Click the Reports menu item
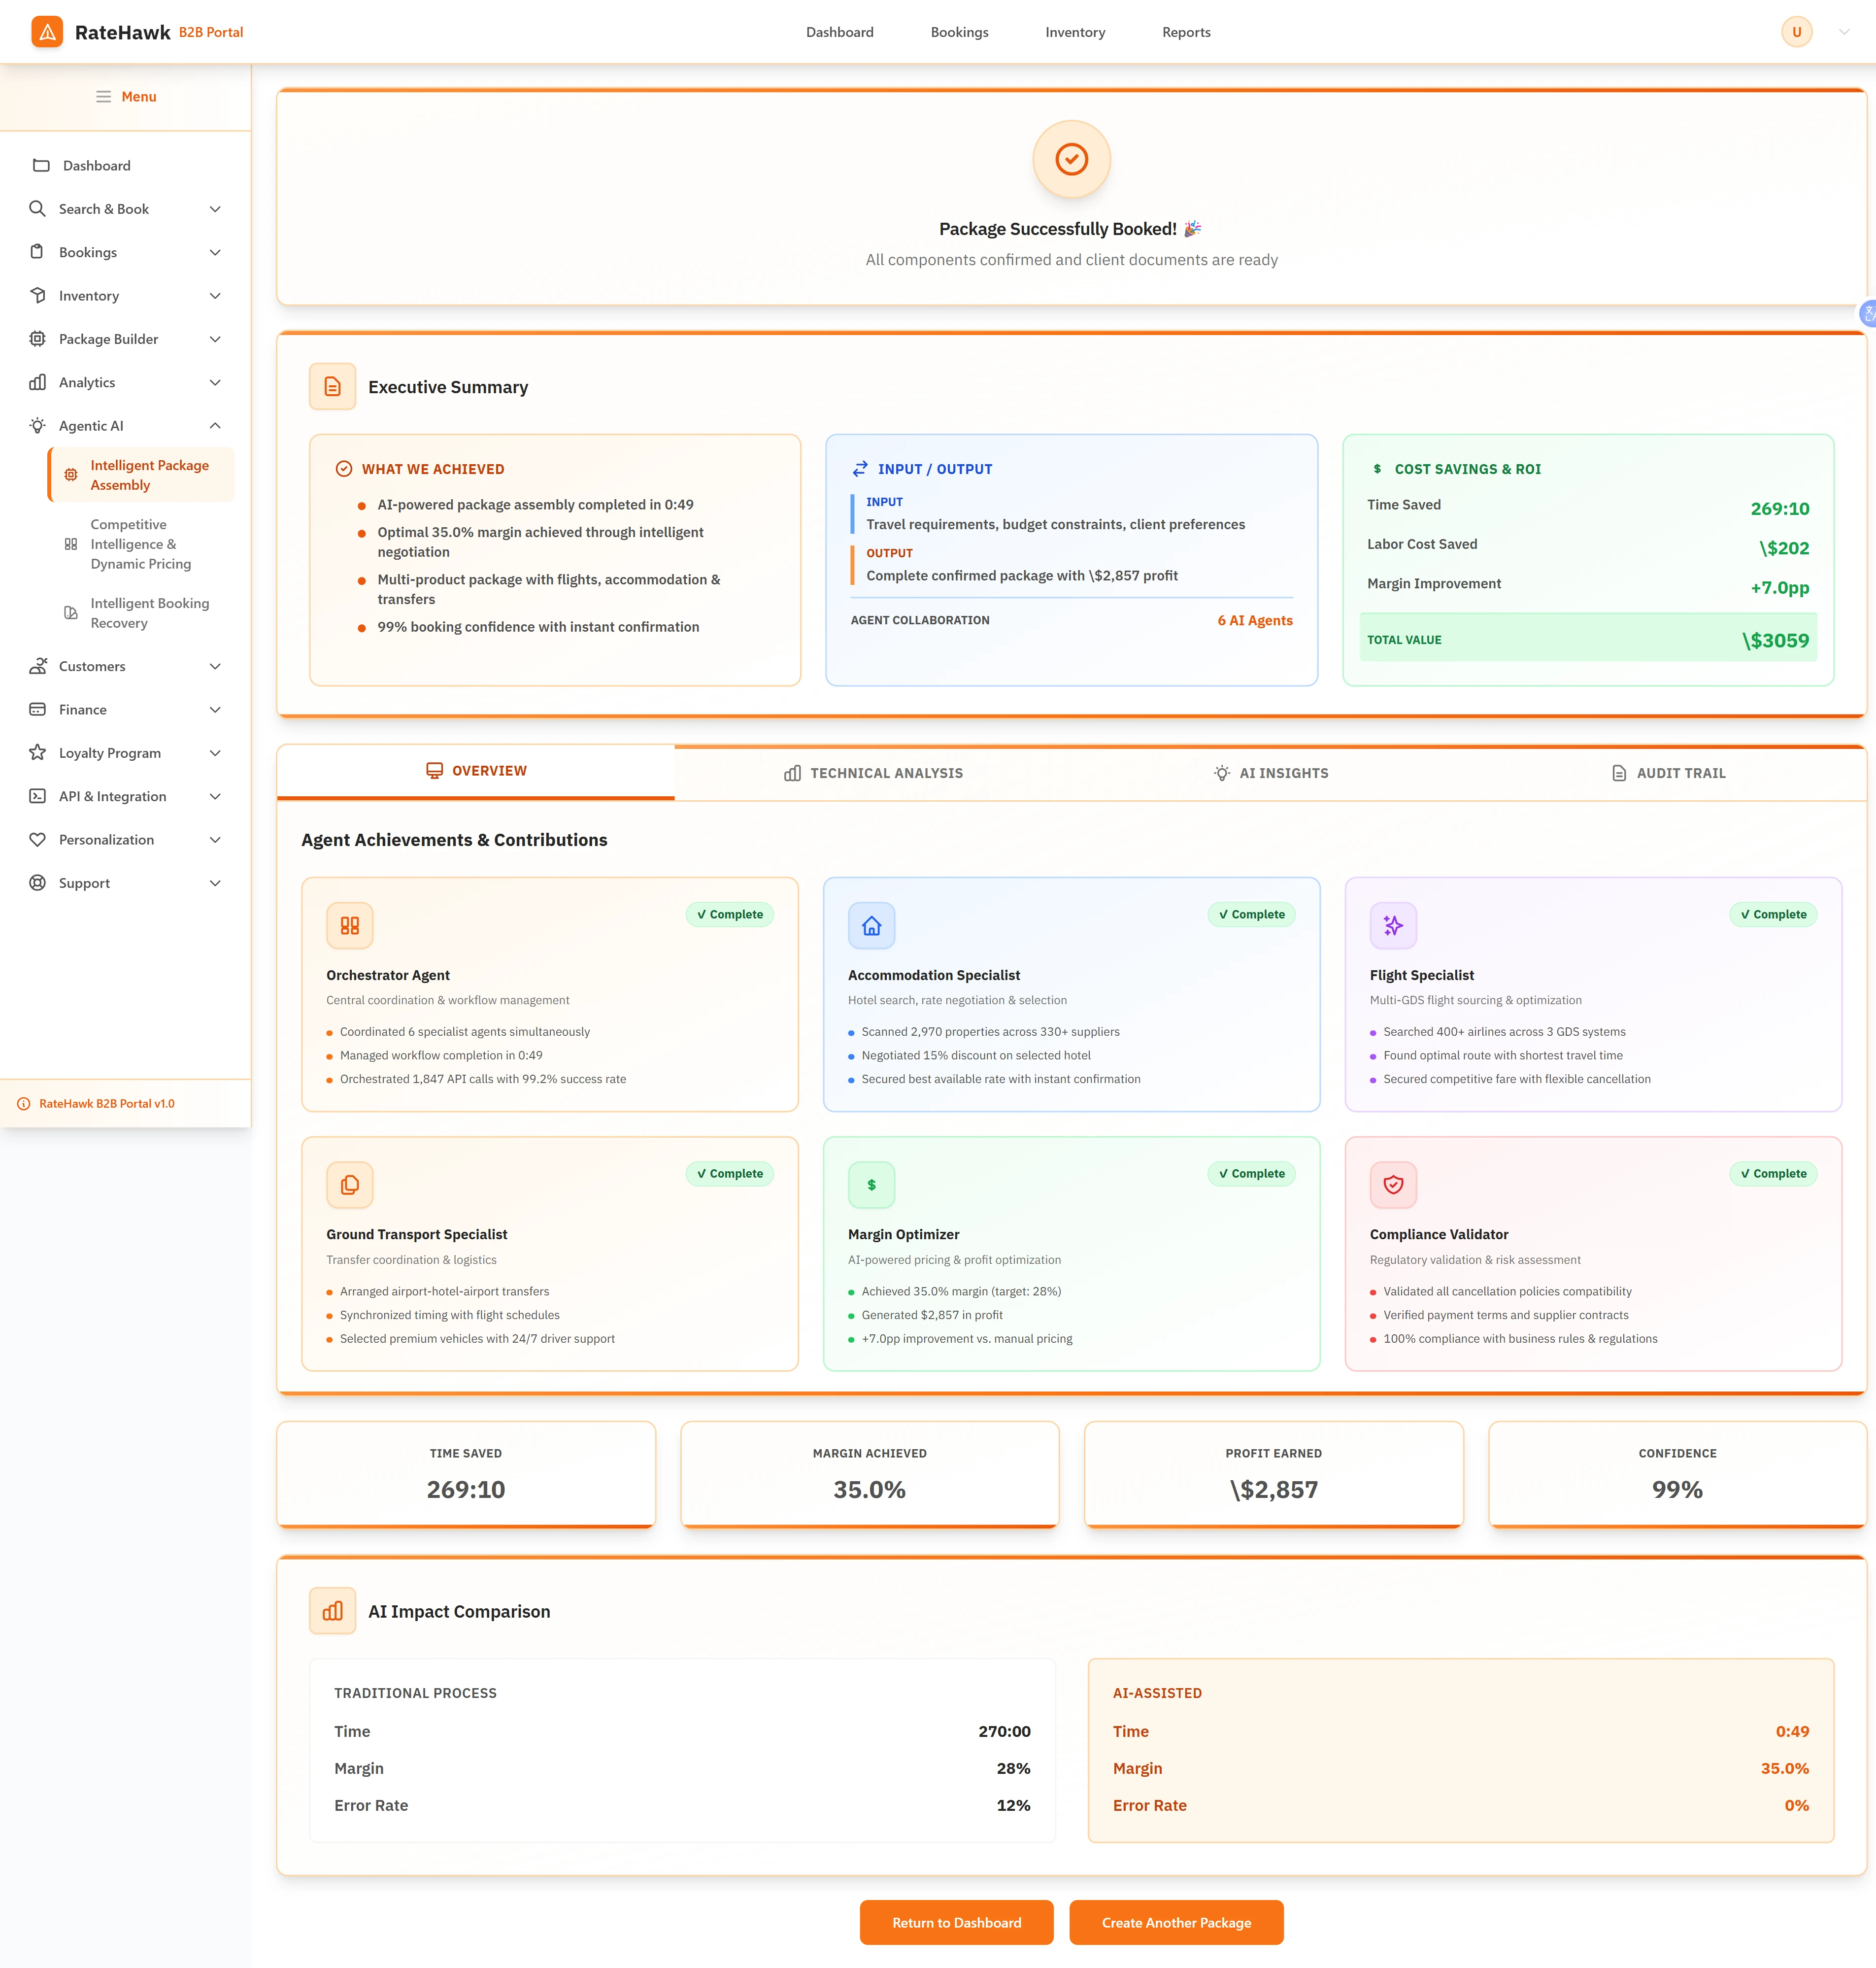Screen dimensions: 1876x1968 1185,31
